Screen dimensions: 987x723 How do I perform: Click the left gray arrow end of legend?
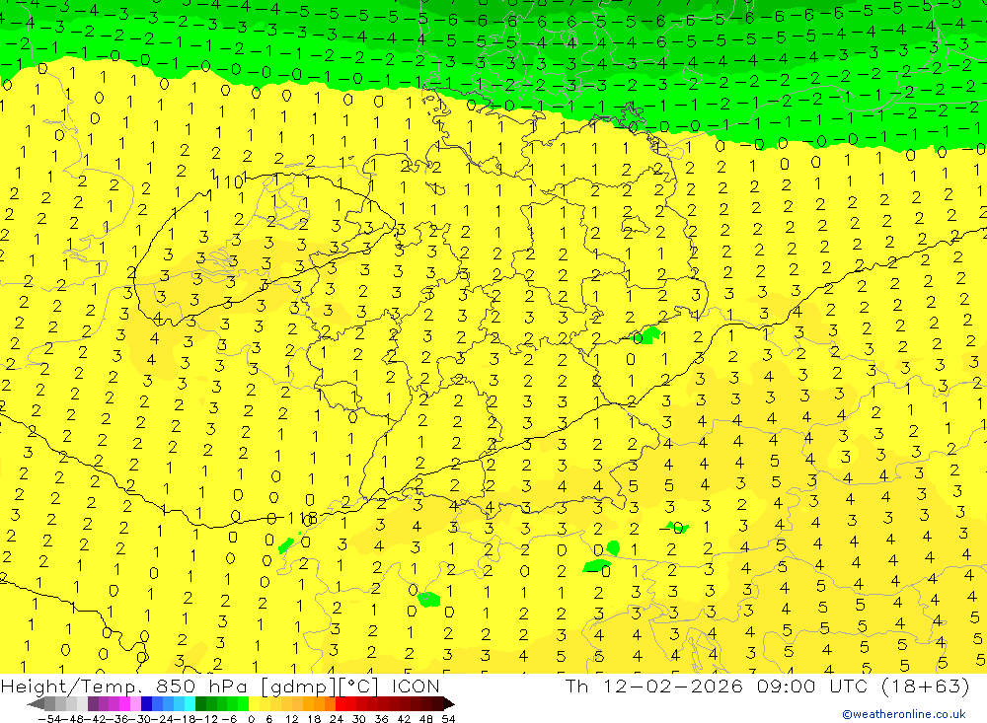[36, 703]
